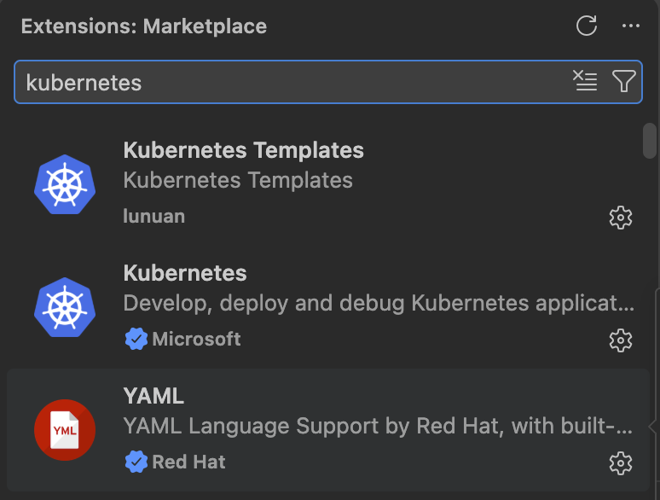
Task: Open manage gear for Microsoft Kubernetes extension
Action: (x=621, y=340)
